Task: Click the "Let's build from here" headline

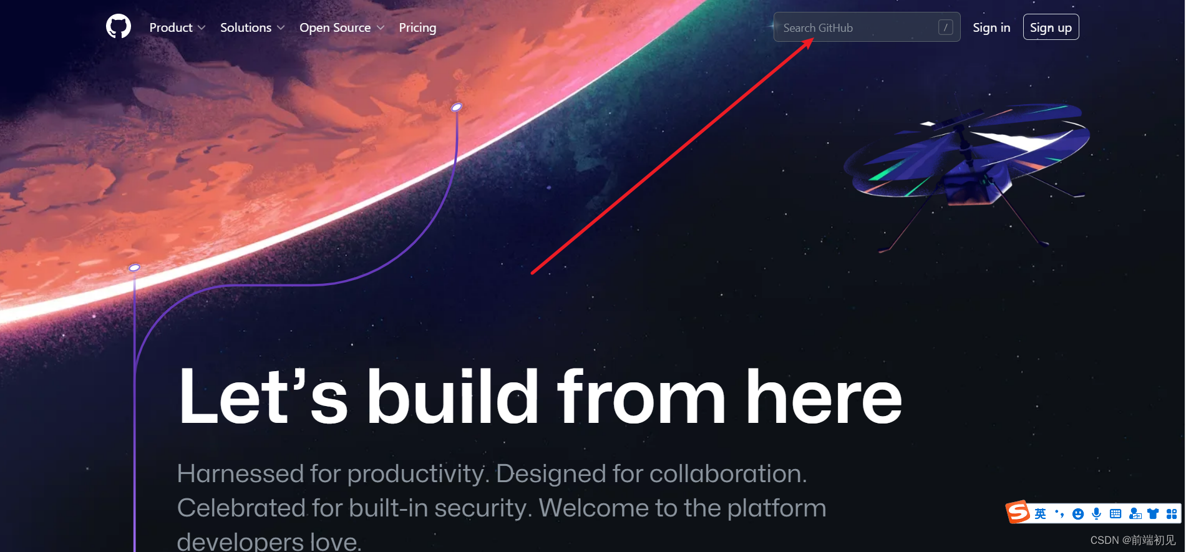Action: (x=540, y=397)
